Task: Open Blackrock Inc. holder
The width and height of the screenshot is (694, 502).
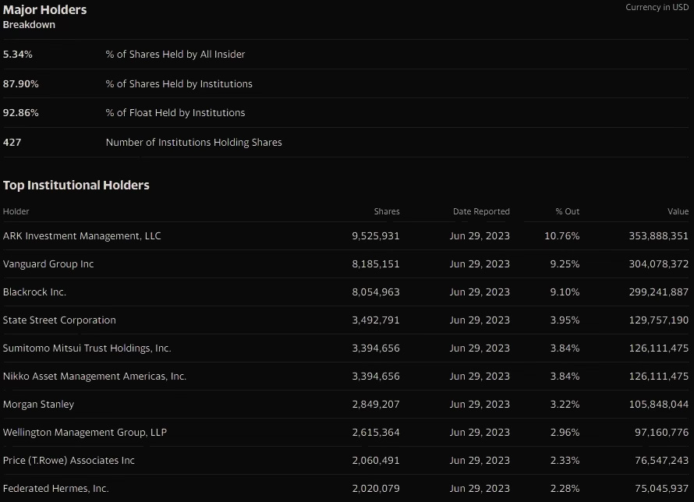Action: tap(34, 292)
